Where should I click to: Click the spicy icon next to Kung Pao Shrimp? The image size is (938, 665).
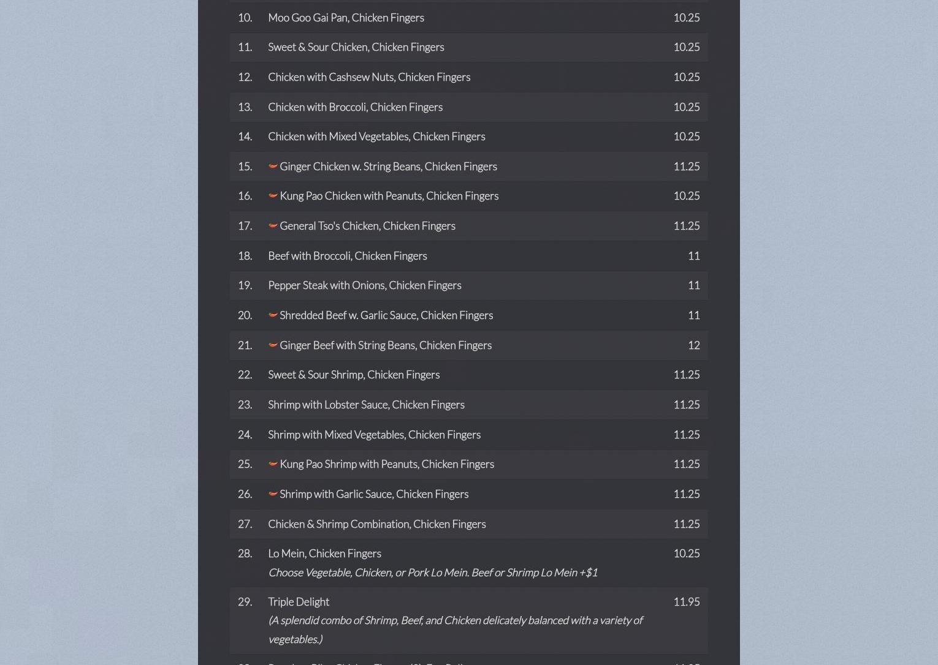(273, 464)
